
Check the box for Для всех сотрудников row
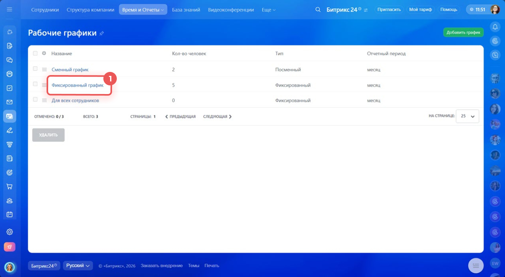pyautogui.click(x=35, y=100)
